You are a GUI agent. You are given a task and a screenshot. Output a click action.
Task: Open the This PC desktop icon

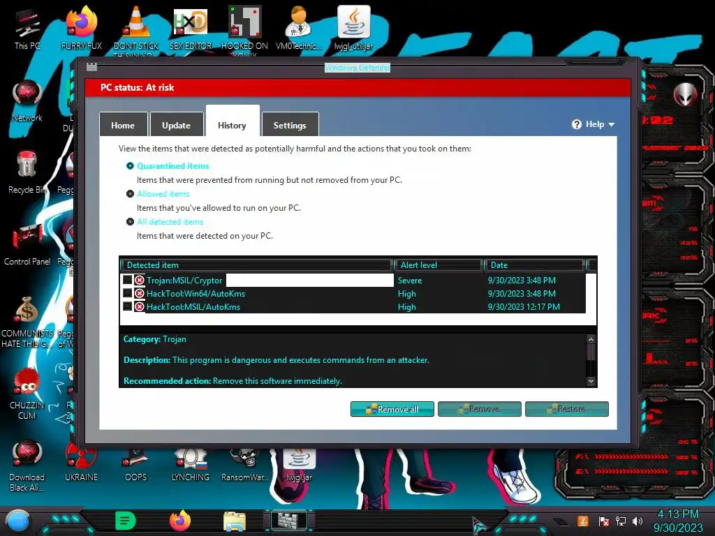click(x=27, y=29)
